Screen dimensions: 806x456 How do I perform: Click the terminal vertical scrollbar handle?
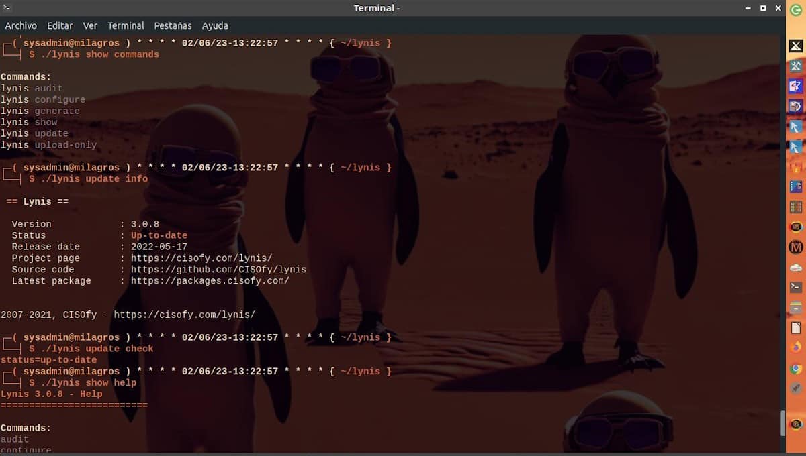tap(782, 423)
